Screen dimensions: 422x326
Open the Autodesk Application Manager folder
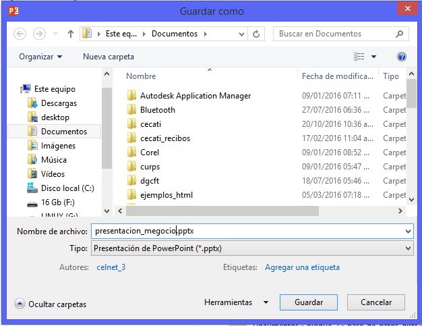point(195,96)
